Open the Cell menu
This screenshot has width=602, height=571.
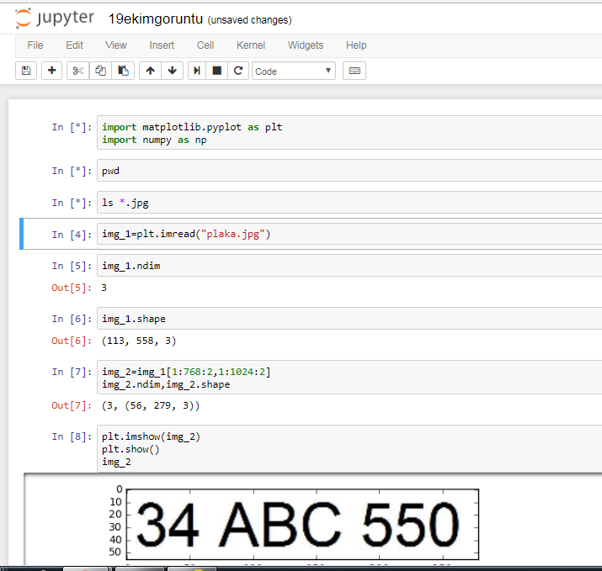click(x=205, y=45)
